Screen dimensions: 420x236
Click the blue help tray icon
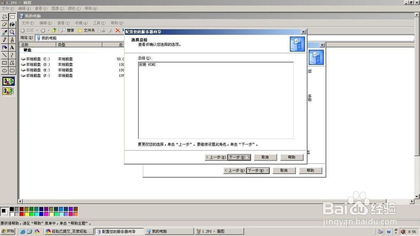pyautogui.click(x=388, y=231)
